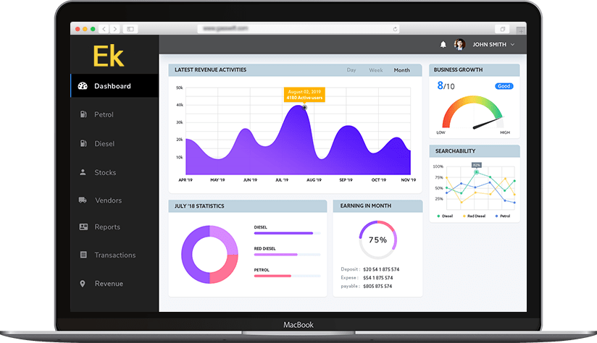
Task: Click the Petrol pump icon
Action: [x=83, y=114]
